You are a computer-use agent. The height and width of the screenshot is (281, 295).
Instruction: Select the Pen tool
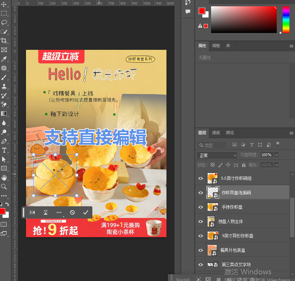(4, 141)
